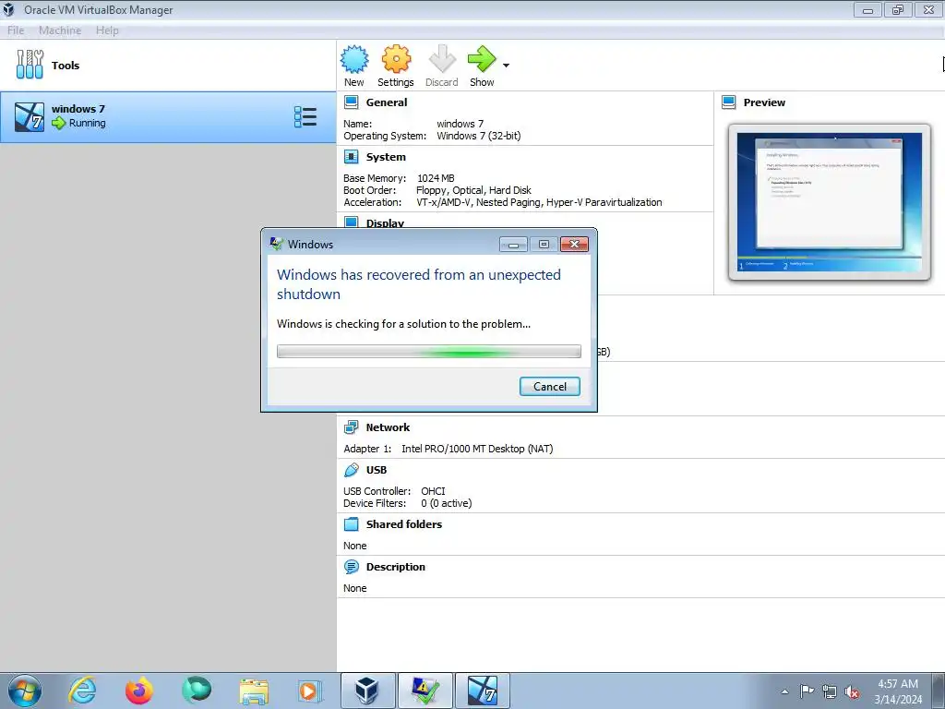Click the VM preview thumbnail
Screen dimensions: 945x709
pyautogui.click(x=830, y=202)
